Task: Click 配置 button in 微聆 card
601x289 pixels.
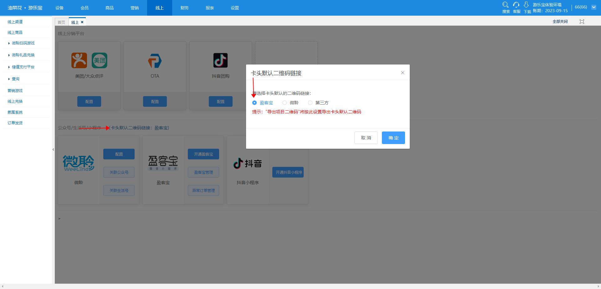Action: (119, 154)
